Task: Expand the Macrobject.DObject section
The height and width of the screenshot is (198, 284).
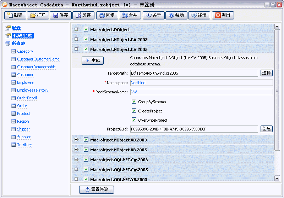Action: coord(76,29)
